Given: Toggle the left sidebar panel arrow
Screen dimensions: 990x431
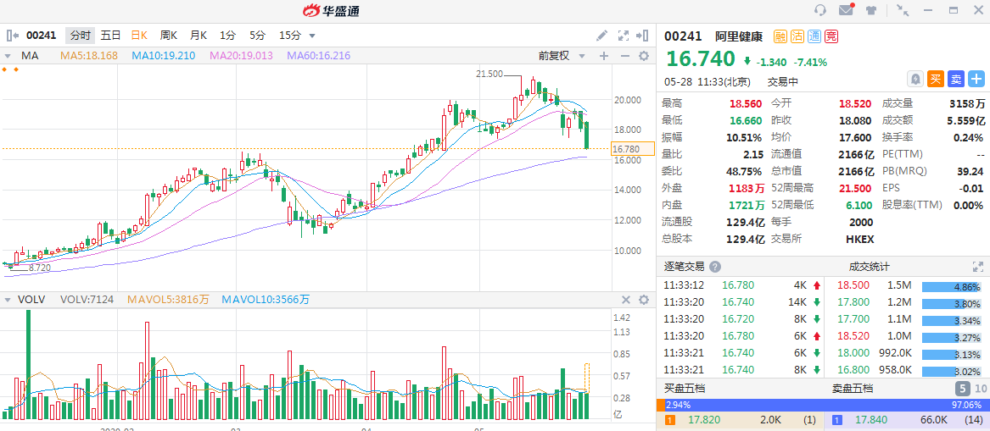Looking at the screenshot, I should [x=12, y=36].
